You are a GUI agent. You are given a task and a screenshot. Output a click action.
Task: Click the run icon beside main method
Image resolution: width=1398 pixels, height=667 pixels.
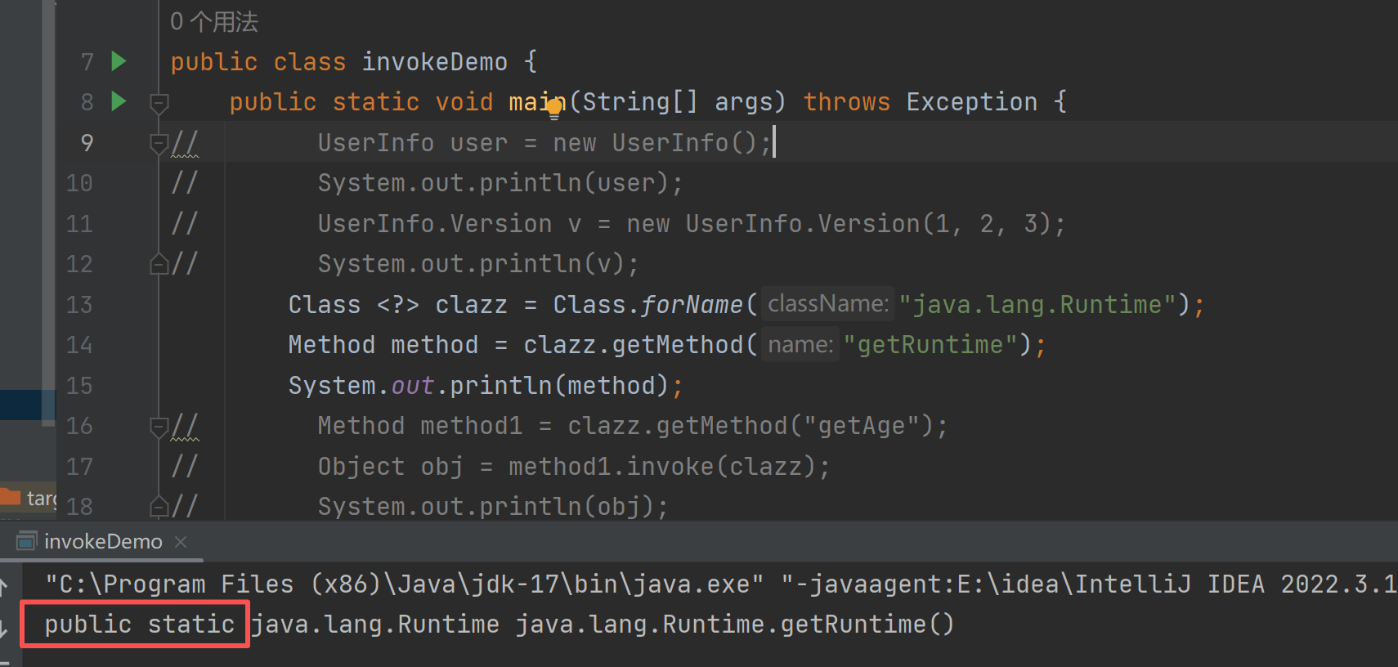coord(119,101)
